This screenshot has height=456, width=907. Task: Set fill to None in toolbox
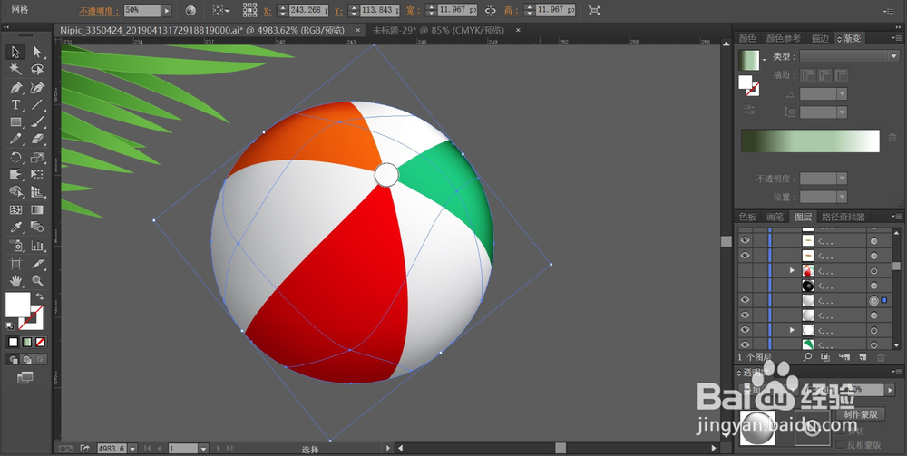point(41,342)
